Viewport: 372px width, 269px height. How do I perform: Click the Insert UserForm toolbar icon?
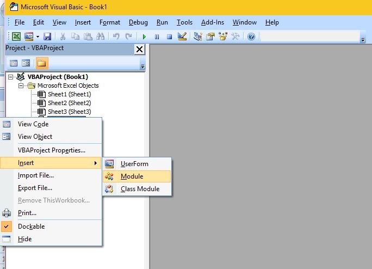click(29, 36)
